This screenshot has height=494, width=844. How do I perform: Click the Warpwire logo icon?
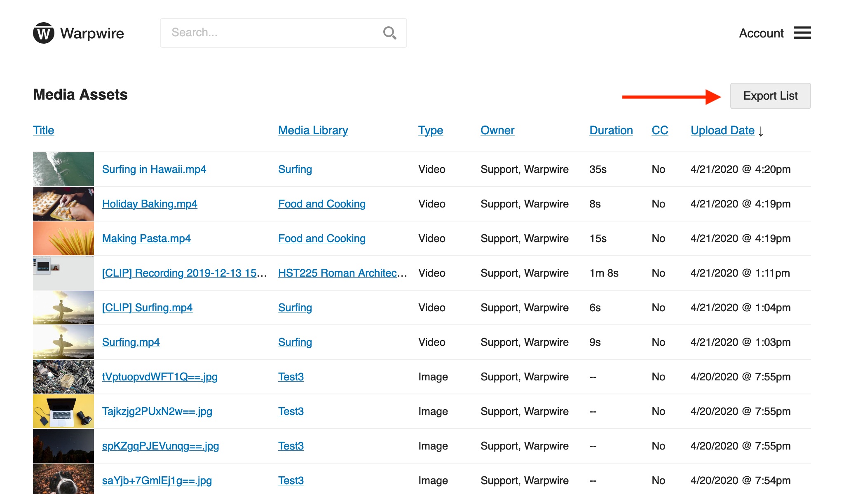click(44, 33)
